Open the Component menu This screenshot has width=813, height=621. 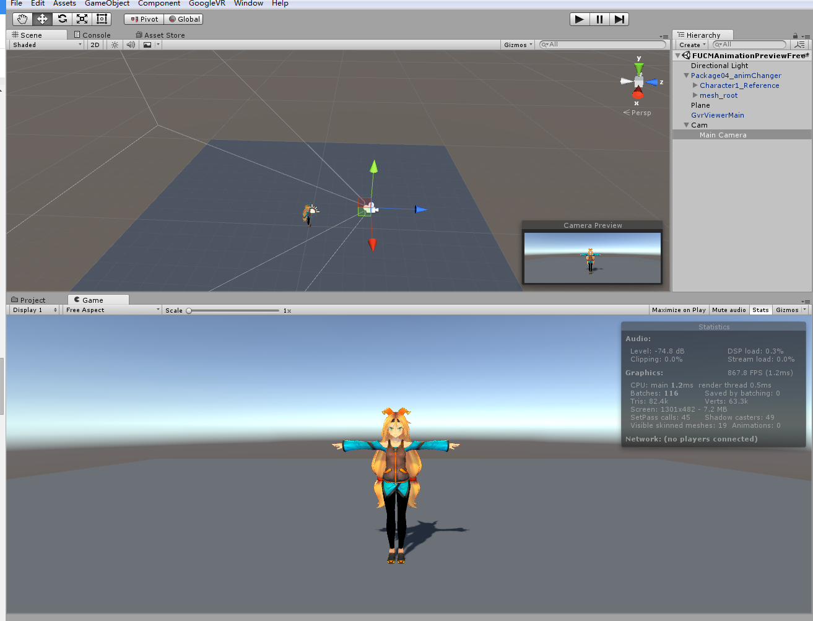[159, 3]
